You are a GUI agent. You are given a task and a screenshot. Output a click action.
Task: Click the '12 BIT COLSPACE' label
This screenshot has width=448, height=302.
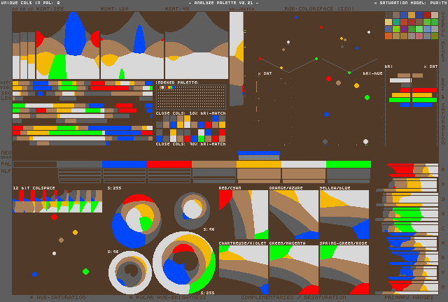click(x=34, y=188)
